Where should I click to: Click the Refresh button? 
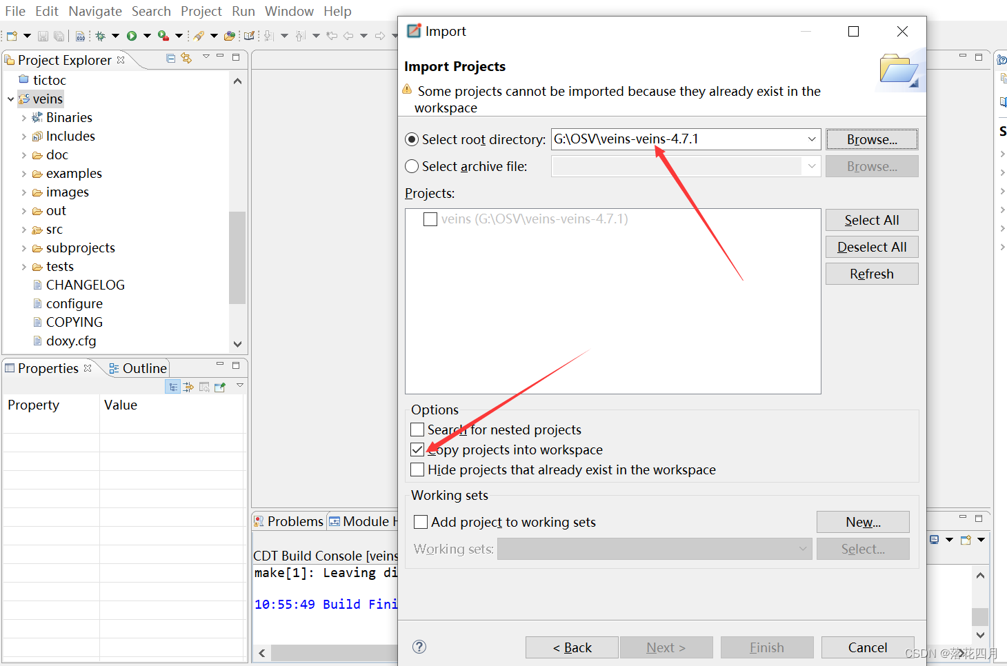coord(872,274)
